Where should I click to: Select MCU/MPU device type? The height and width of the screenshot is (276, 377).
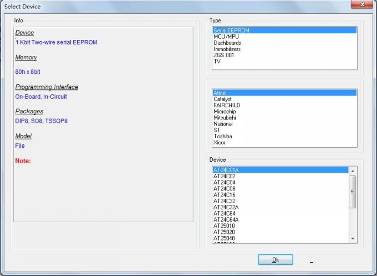coord(284,37)
